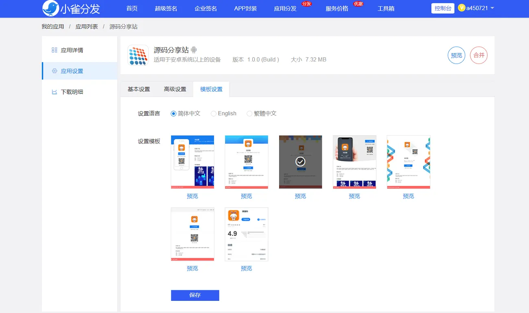529x313 pixels.
Task: Click the 应用设置 gear icon
Action: (55, 71)
